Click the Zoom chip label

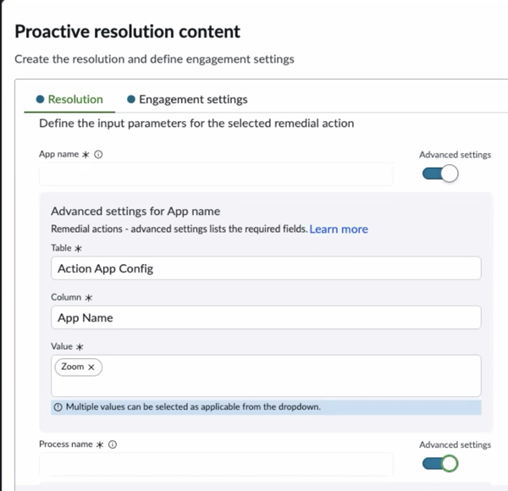(73, 367)
